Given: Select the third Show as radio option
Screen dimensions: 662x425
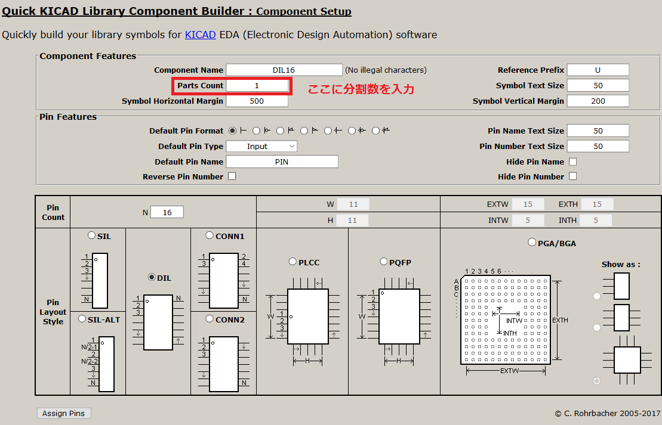Looking at the screenshot, I should tap(596, 381).
